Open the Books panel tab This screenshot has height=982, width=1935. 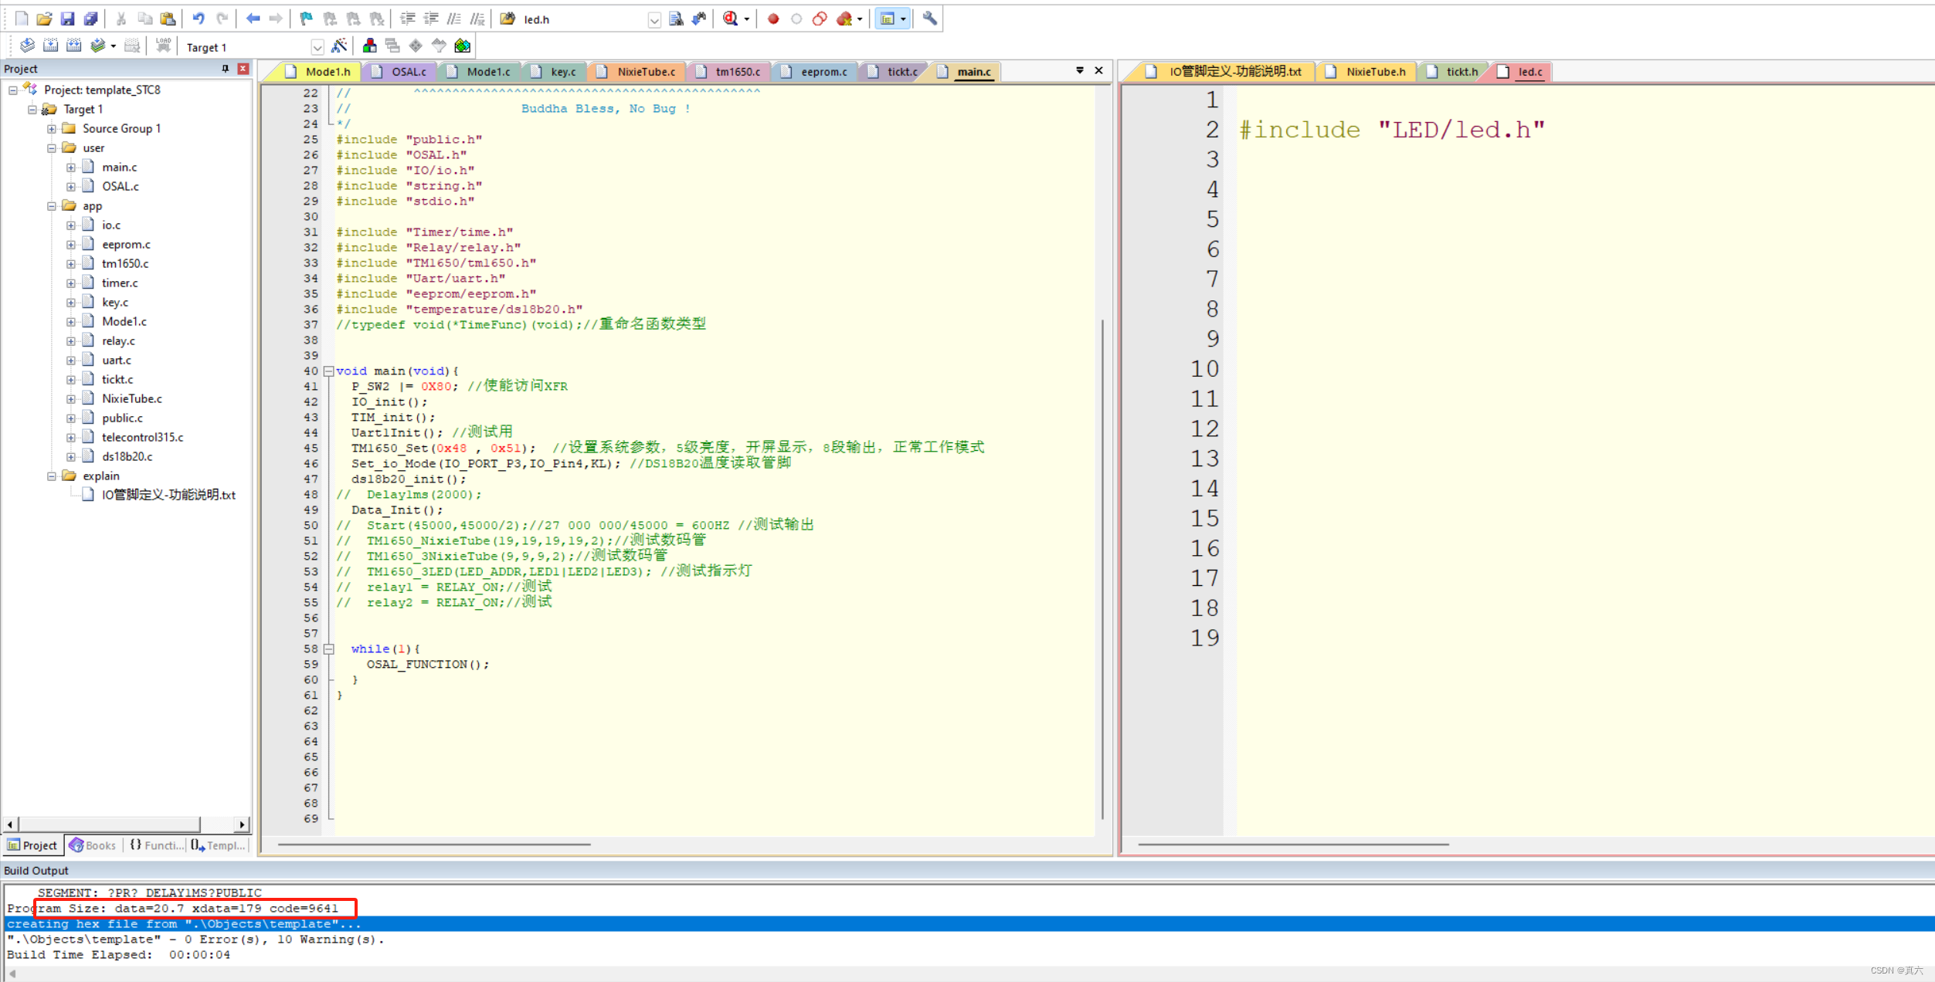93,845
